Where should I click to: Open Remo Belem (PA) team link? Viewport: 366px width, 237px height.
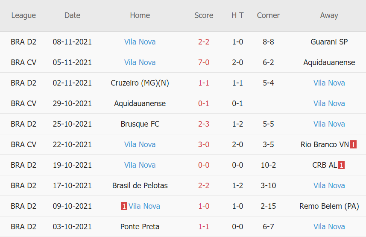329,206
